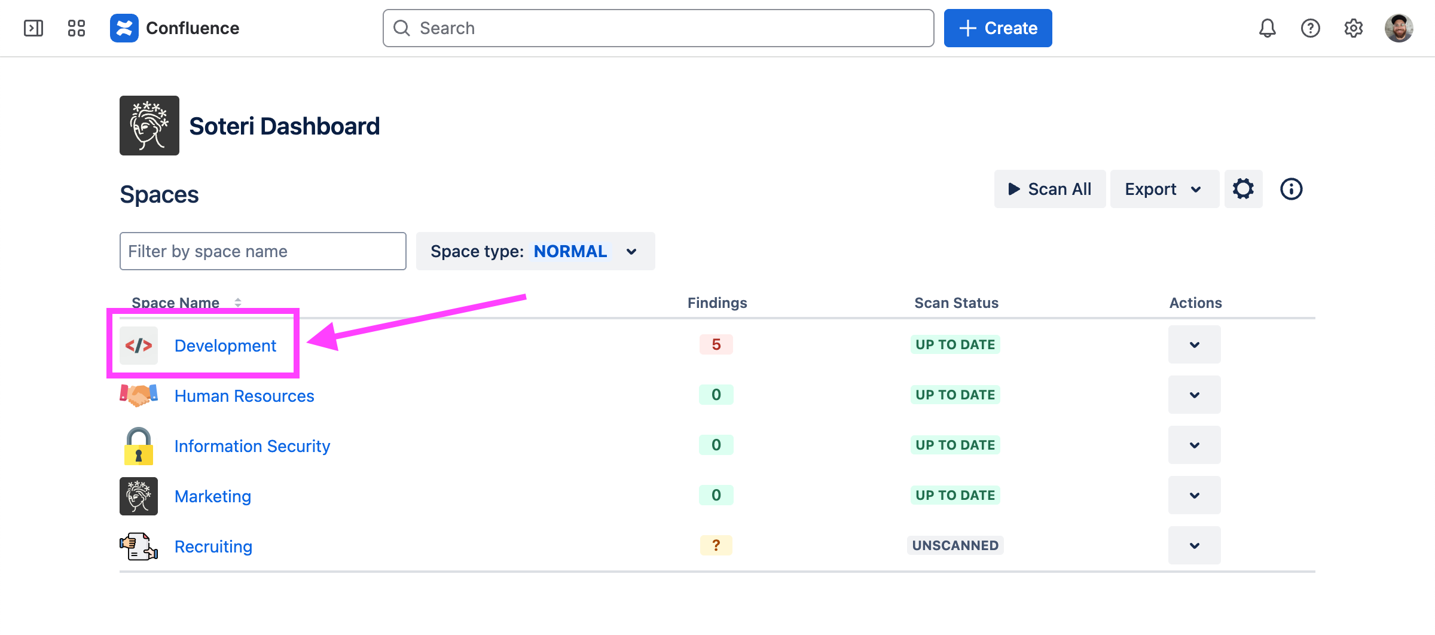Toggle the sidebar panel icon

coord(33,28)
